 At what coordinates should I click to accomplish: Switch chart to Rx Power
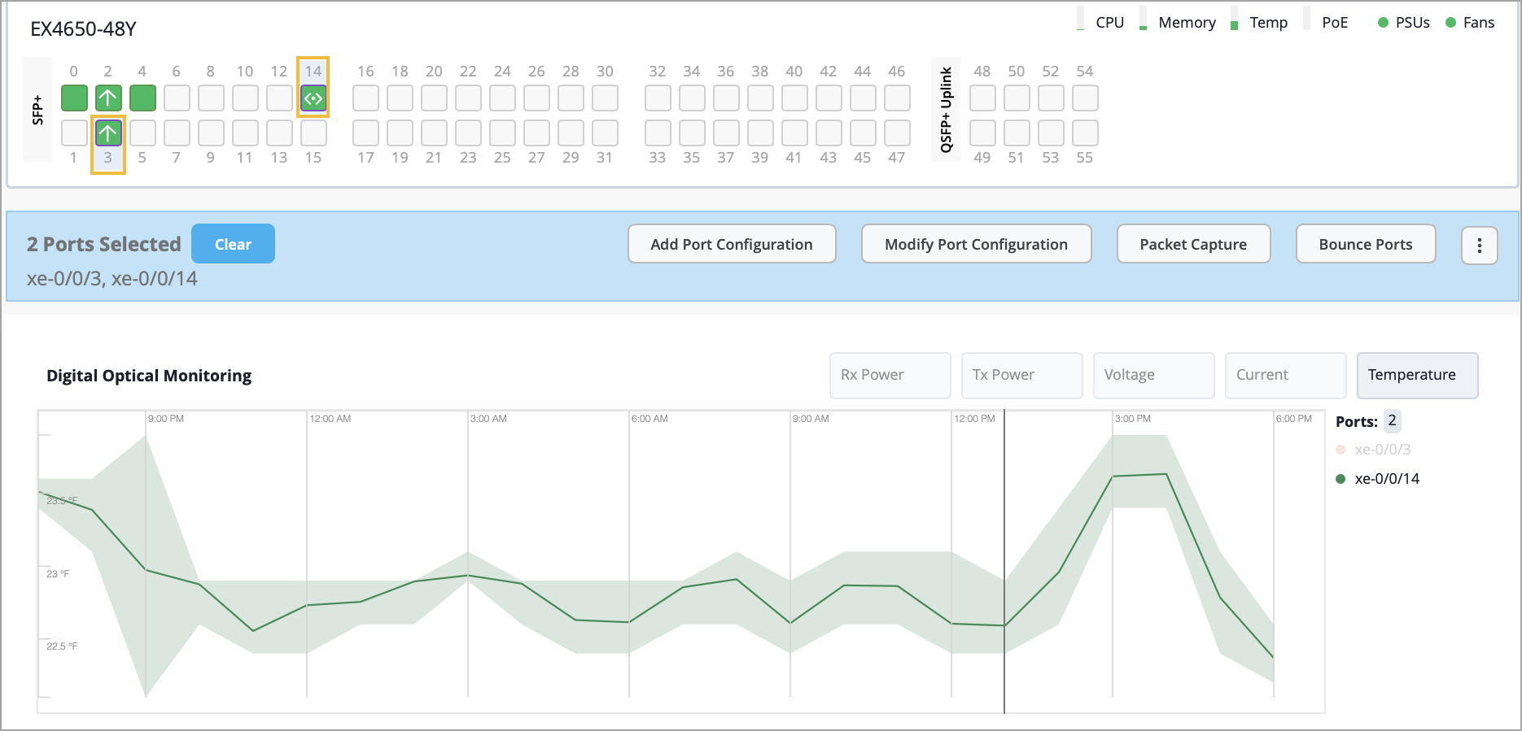pyautogui.click(x=890, y=375)
